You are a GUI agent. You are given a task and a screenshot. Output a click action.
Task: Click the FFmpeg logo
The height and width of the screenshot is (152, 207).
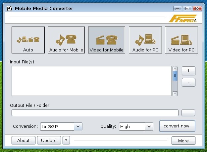pyautogui.click(x=183, y=18)
